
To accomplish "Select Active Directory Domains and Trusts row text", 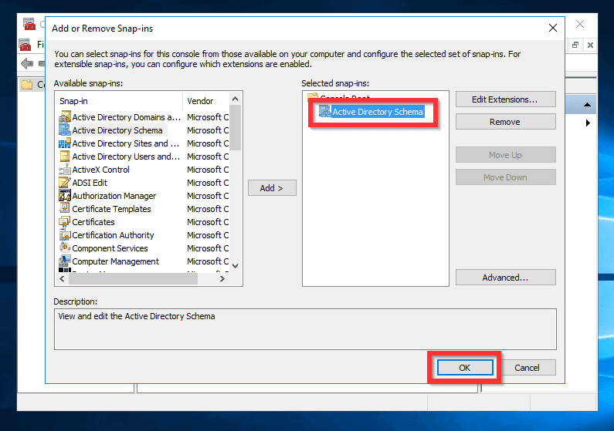I will coord(126,117).
